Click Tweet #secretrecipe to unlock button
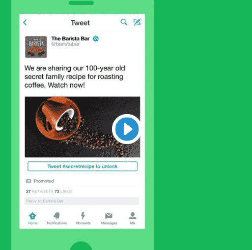Screen dimensions: 252x250 [x=82, y=166]
